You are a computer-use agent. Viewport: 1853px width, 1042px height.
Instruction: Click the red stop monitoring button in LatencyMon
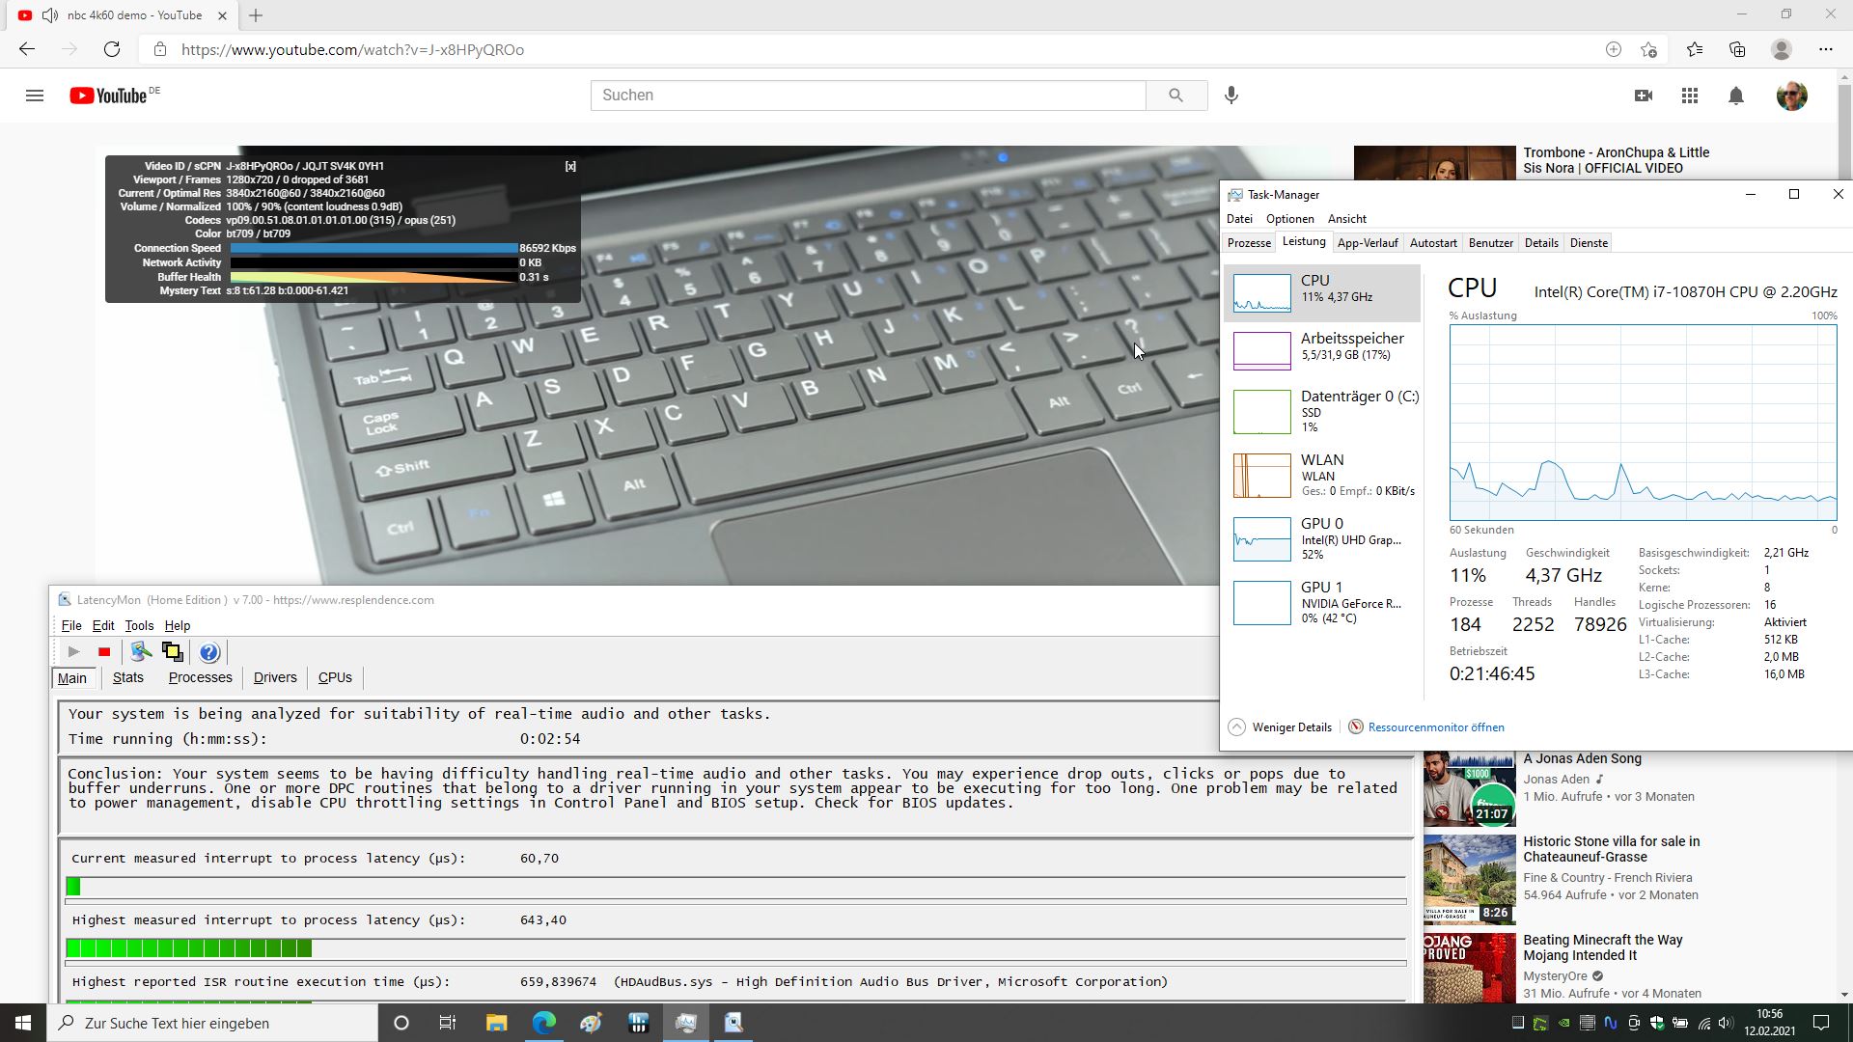[104, 652]
